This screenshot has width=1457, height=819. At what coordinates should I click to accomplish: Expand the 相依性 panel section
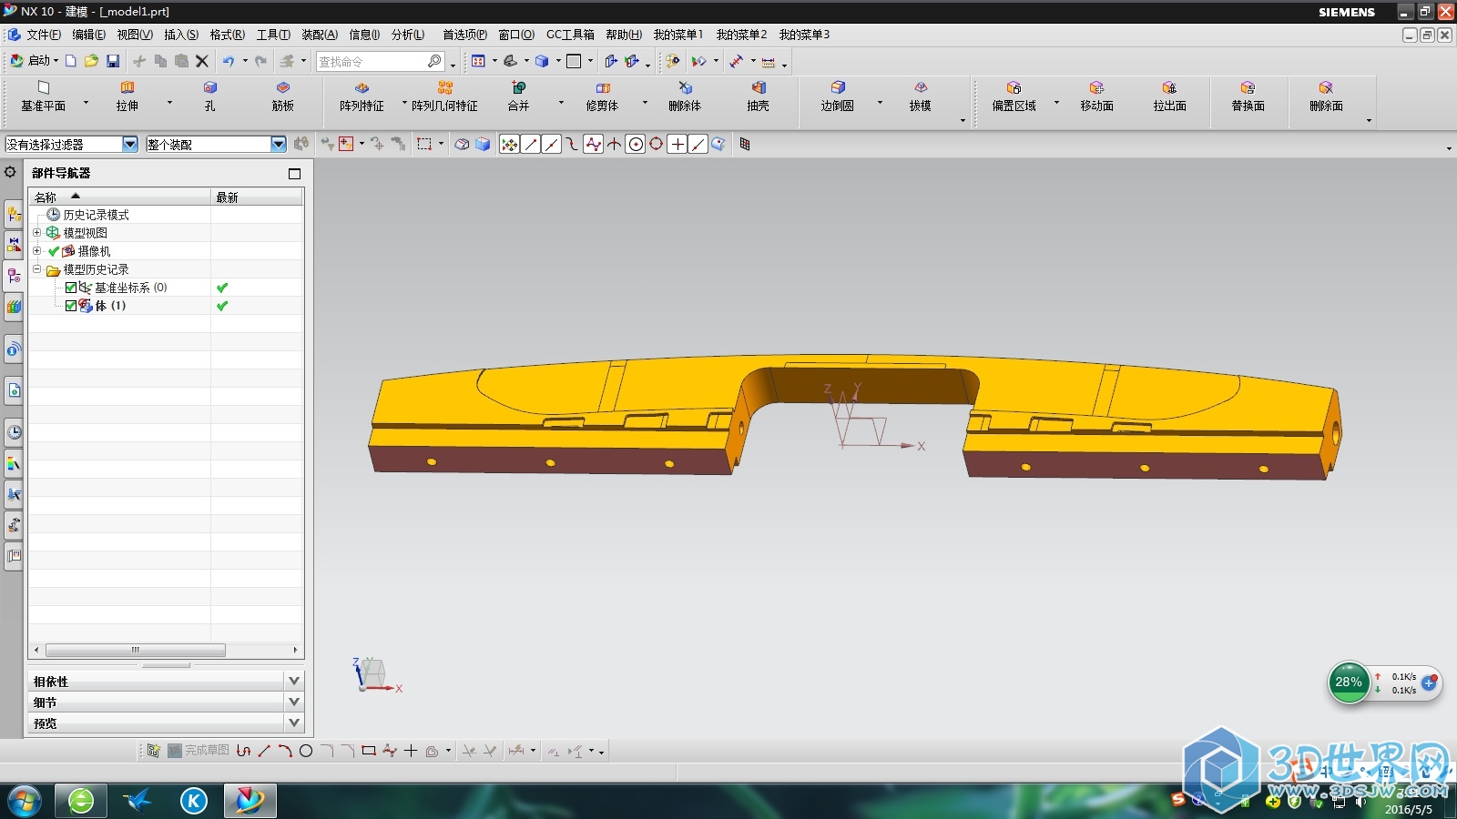[293, 681]
